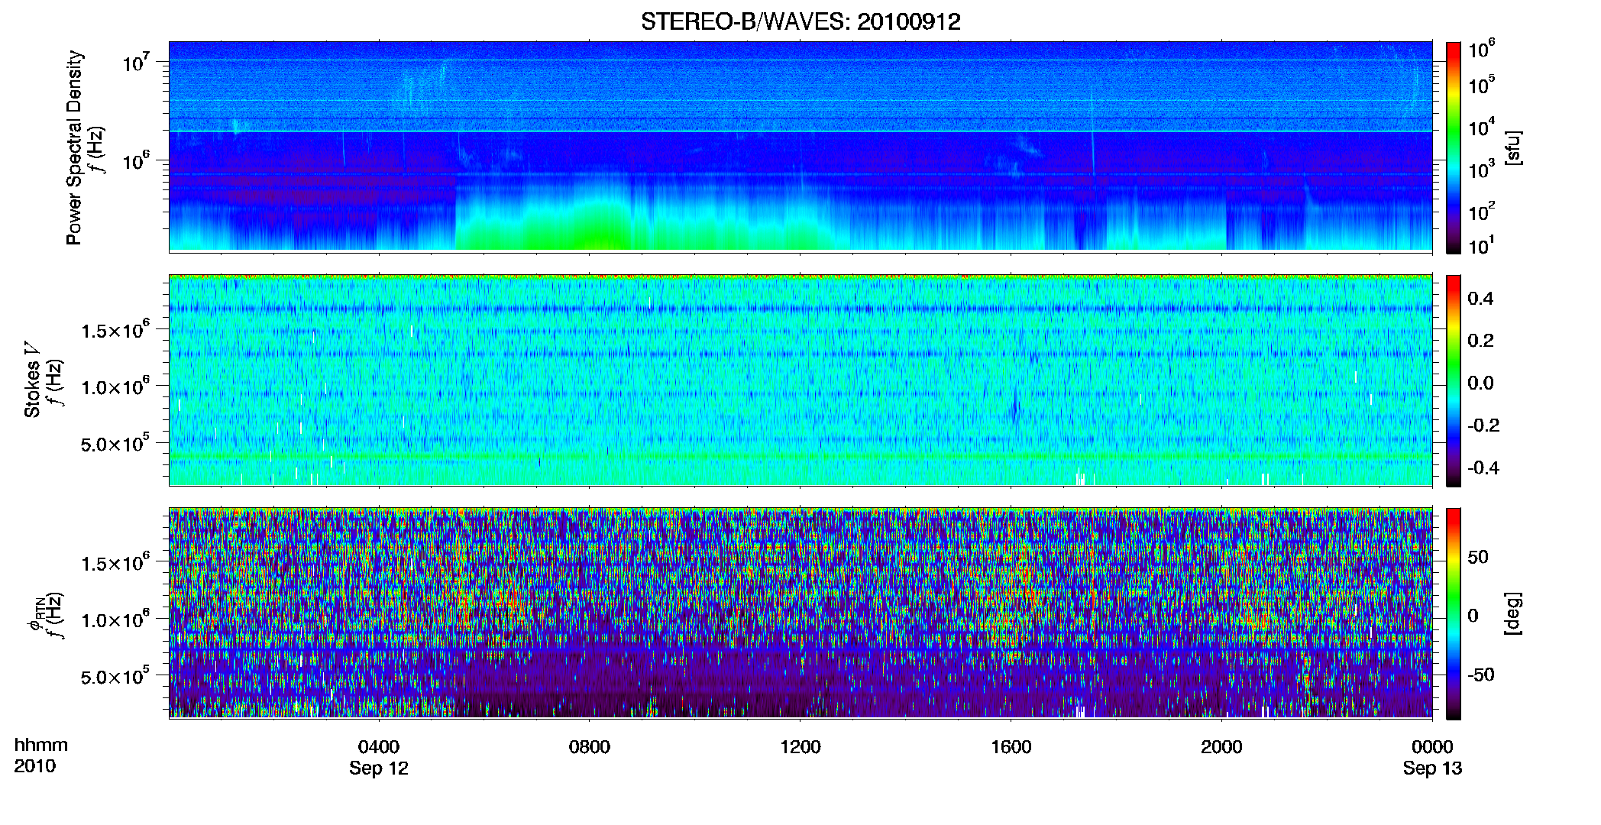
Task: Click the 1200 time tick label
Action: click(800, 746)
